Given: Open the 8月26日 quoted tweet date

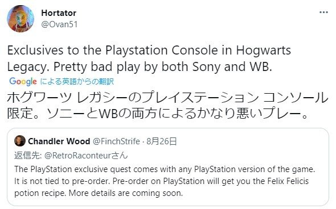Looking at the screenshot, I should pyautogui.click(x=162, y=141).
